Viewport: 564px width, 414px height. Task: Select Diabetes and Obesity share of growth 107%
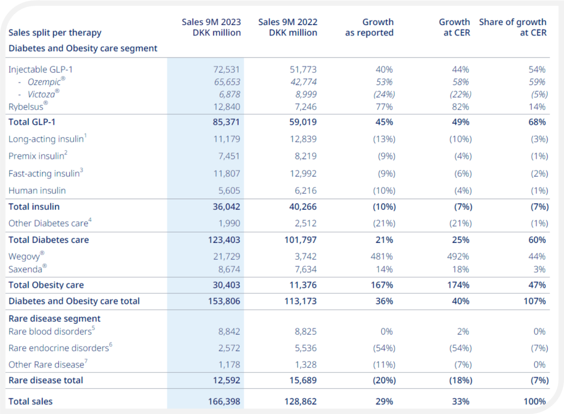(535, 301)
